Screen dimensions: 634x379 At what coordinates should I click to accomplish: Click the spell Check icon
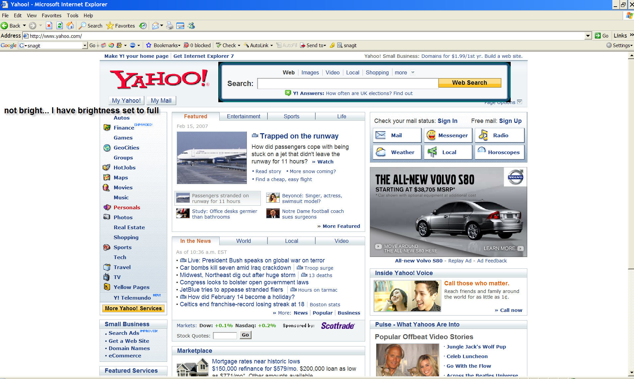(x=218, y=45)
